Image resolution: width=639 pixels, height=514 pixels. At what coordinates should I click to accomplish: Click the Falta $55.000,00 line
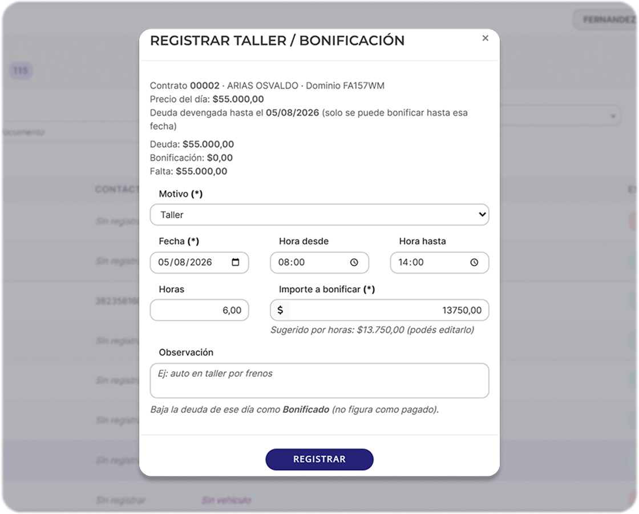click(188, 171)
